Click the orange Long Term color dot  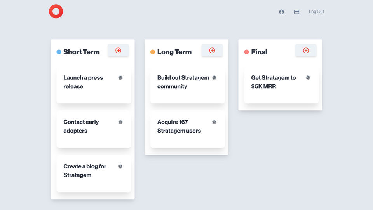153,52
